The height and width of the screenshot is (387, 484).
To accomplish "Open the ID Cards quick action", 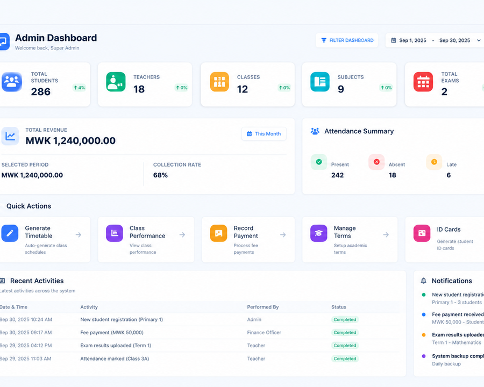I will click(445, 240).
